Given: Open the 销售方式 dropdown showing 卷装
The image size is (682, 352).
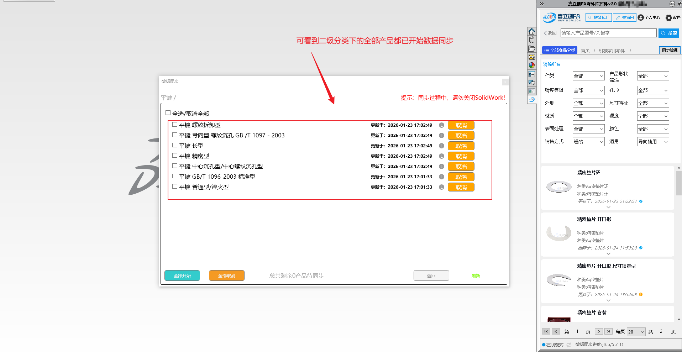Looking at the screenshot, I should click(588, 142).
